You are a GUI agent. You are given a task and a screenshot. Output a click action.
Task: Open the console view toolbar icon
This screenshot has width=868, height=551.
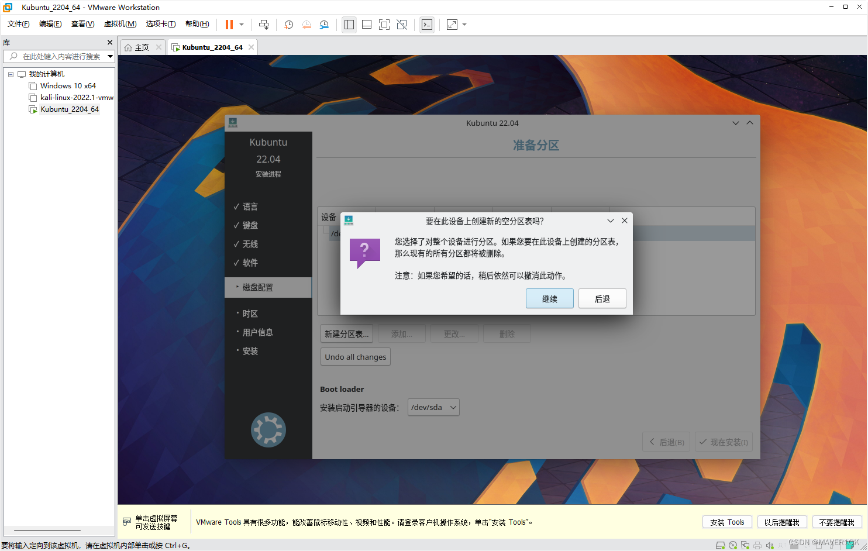coord(427,25)
